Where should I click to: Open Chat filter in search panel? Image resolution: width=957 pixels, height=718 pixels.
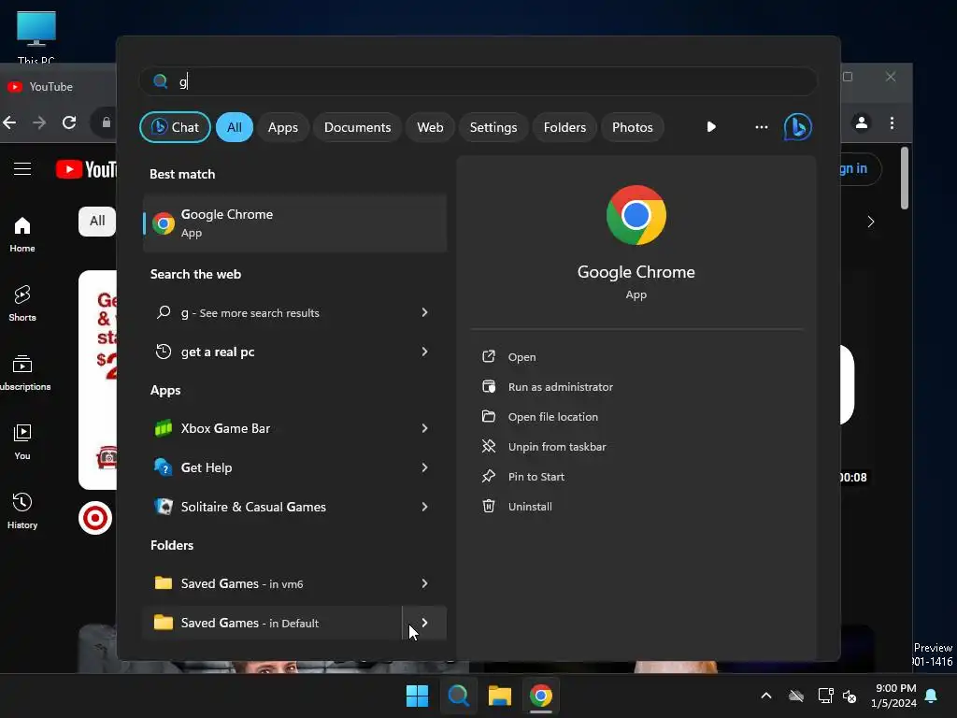click(x=175, y=127)
